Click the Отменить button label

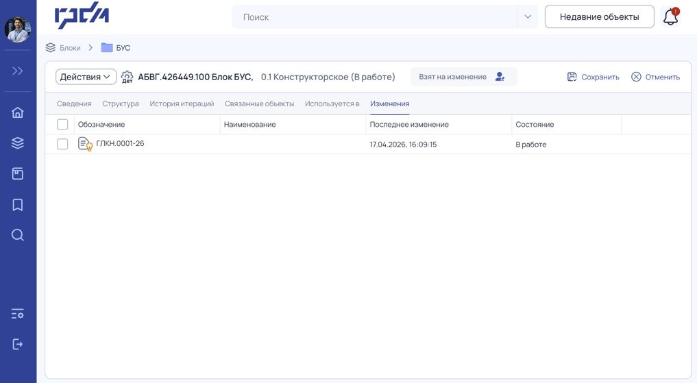point(662,77)
